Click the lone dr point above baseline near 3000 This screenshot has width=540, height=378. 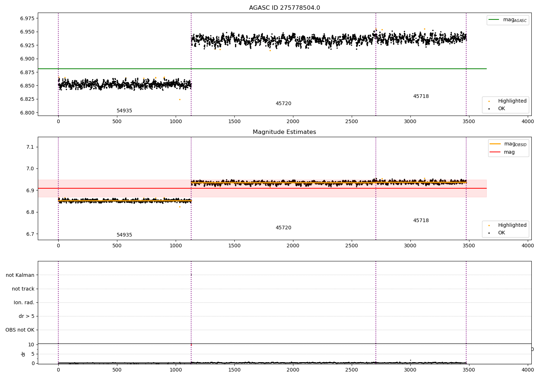point(410,360)
